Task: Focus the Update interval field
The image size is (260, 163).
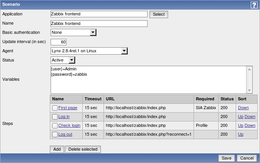Action: point(58,42)
